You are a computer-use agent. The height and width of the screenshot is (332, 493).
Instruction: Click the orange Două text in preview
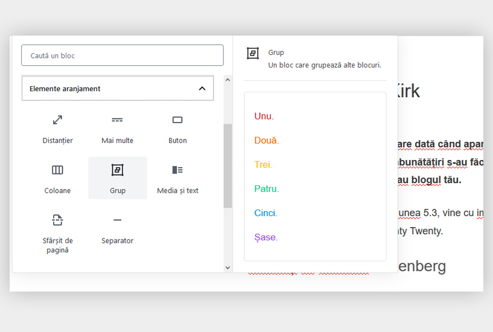[266, 141]
